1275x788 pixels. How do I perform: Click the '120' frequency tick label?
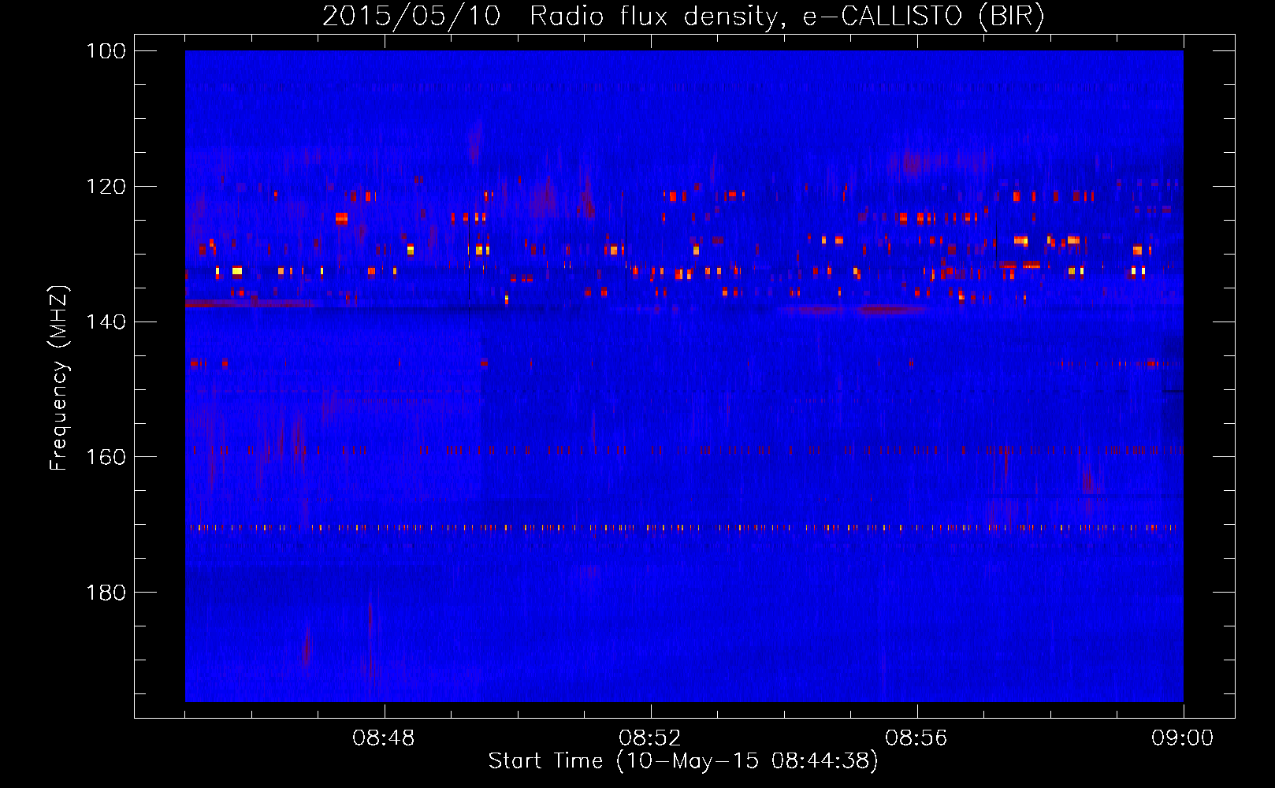coord(106,187)
